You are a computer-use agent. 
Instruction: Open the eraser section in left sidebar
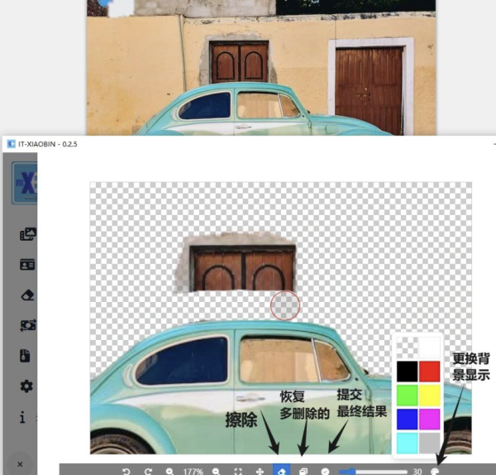pyautogui.click(x=27, y=295)
